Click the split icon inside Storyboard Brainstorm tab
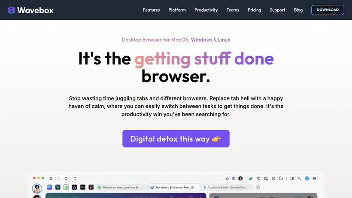The width and height of the screenshot is (352, 198). point(193,187)
